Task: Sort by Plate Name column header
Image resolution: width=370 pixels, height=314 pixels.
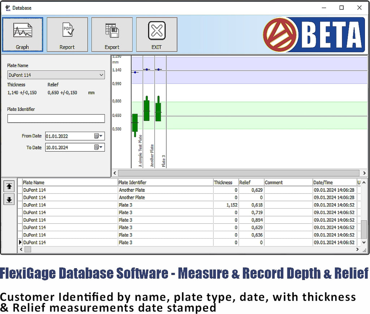Action: click(70, 183)
